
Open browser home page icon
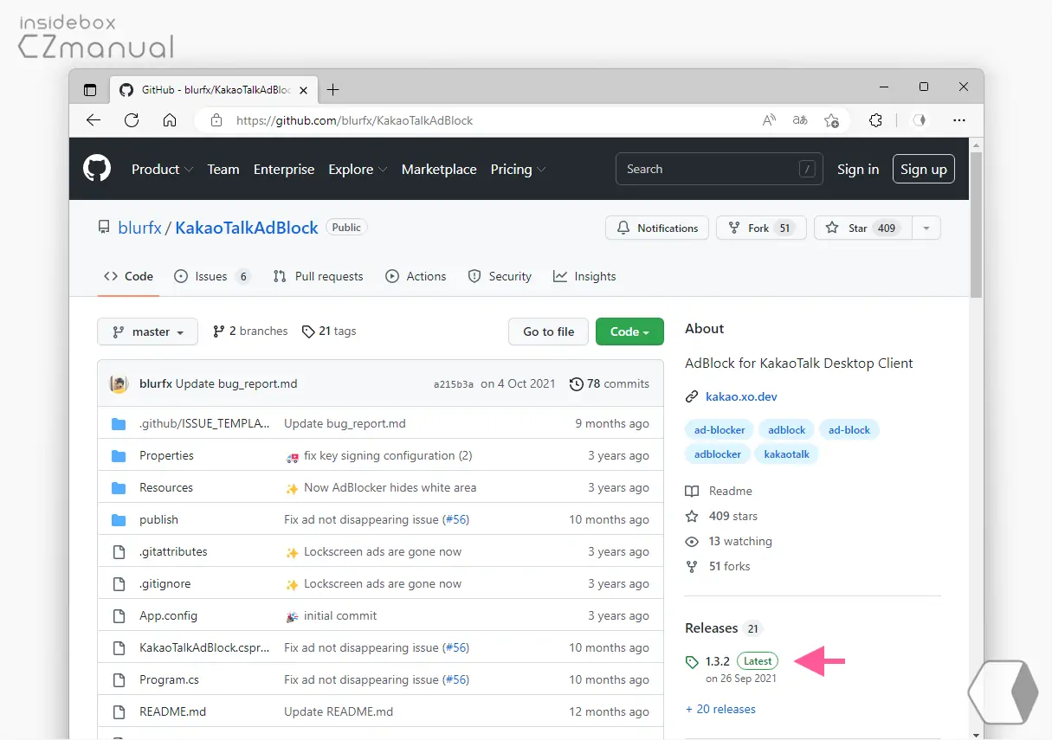pyautogui.click(x=170, y=120)
